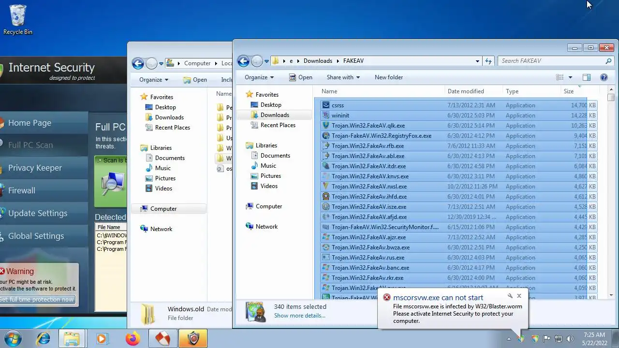Click Get full time protection now

(x=37, y=300)
